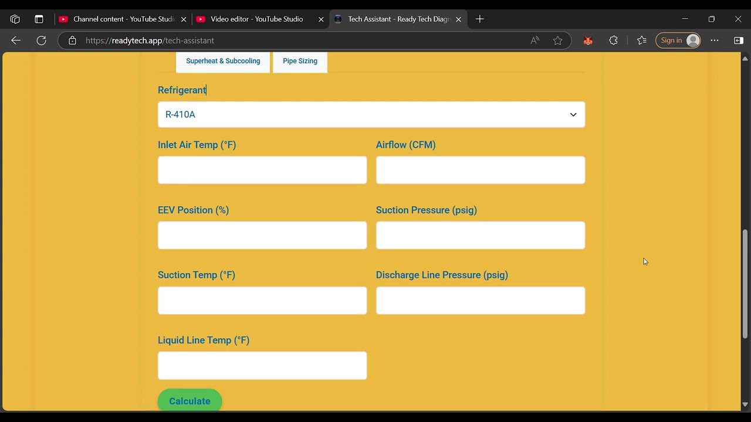Open the browser Settings and more menu
The image size is (751, 422).
715,40
